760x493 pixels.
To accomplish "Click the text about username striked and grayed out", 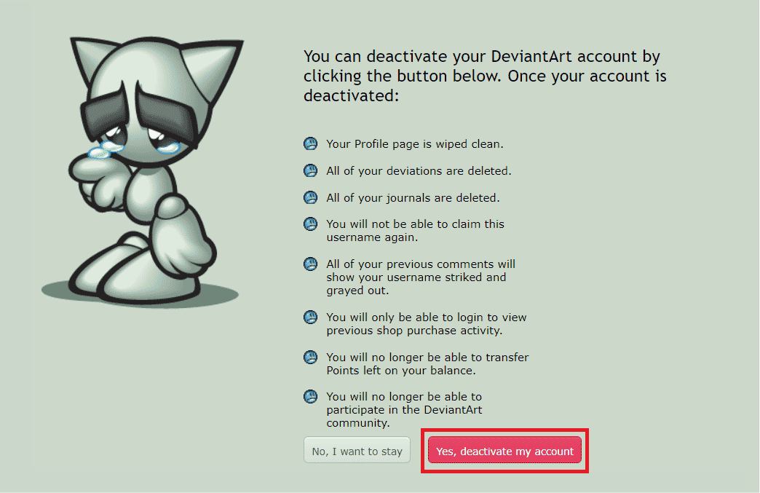I will [x=421, y=277].
